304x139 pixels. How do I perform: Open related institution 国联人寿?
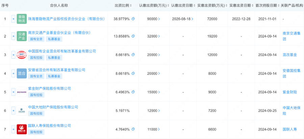(290, 129)
